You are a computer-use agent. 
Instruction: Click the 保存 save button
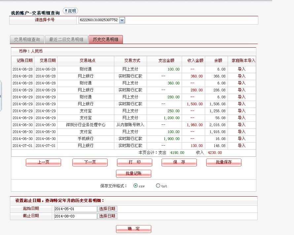[179, 162]
